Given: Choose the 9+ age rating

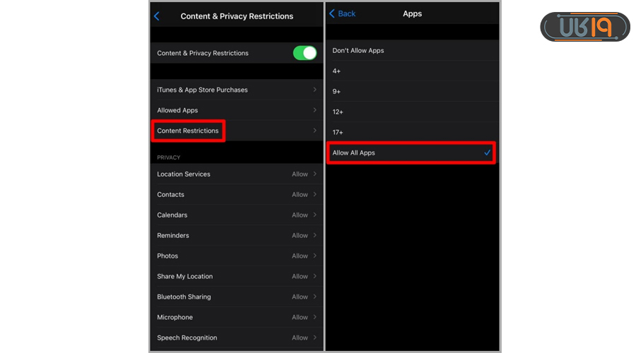Looking at the screenshot, I should click(x=411, y=92).
